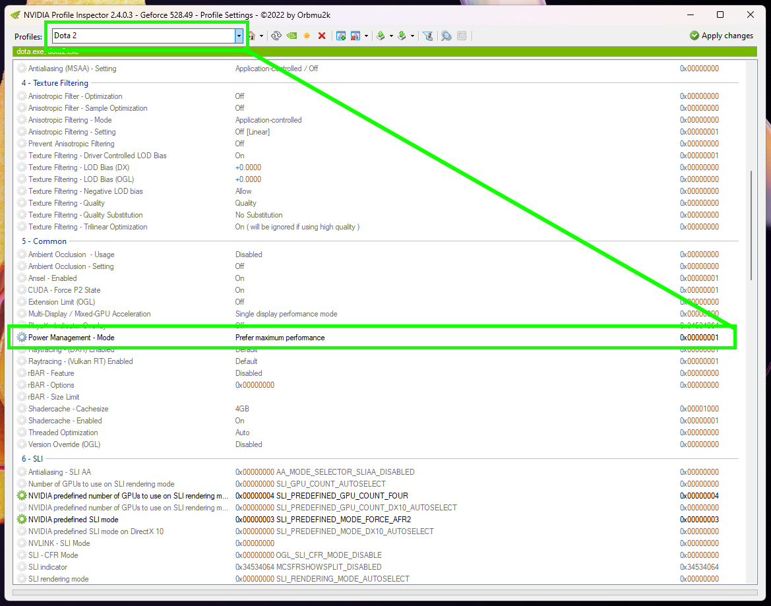Click Apply changes button
This screenshot has height=606, width=771.
tap(721, 36)
